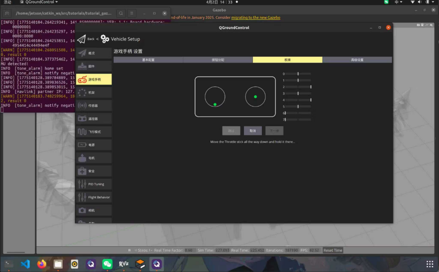Click Reset Time in Gazebo status bar

333,250
